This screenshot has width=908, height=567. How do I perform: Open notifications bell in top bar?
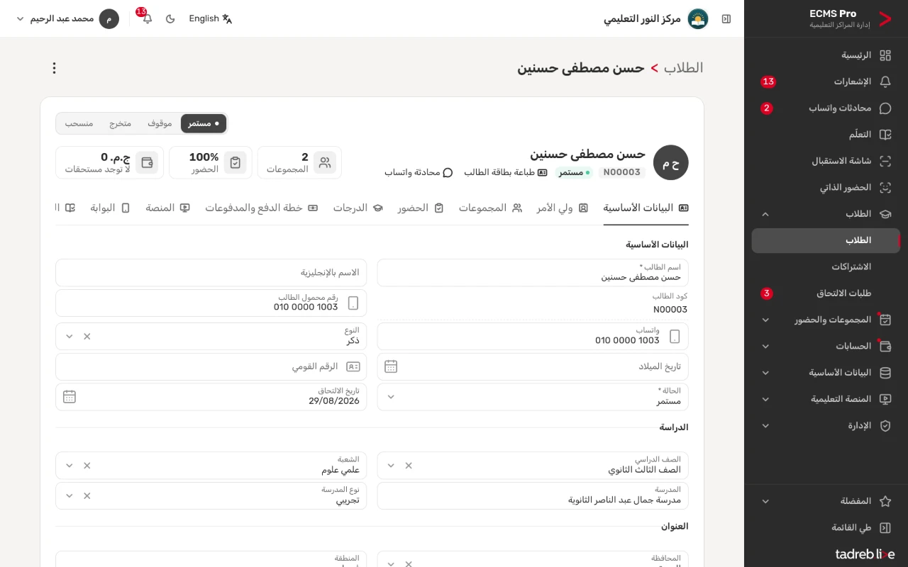[x=148, y=18]
